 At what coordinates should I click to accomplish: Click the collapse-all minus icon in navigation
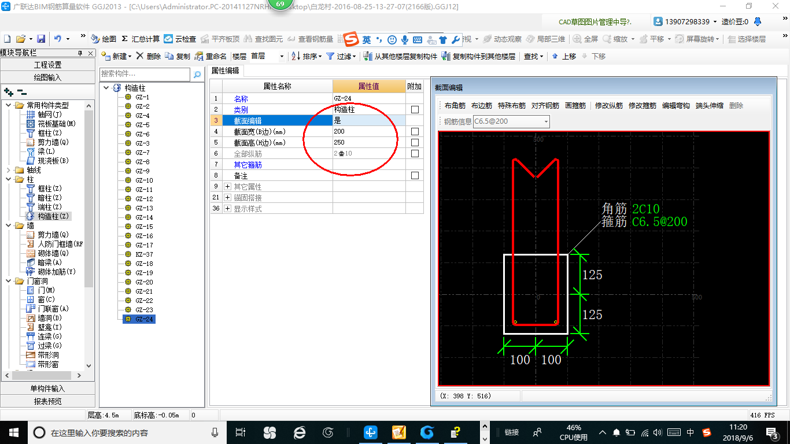[21, 91]
